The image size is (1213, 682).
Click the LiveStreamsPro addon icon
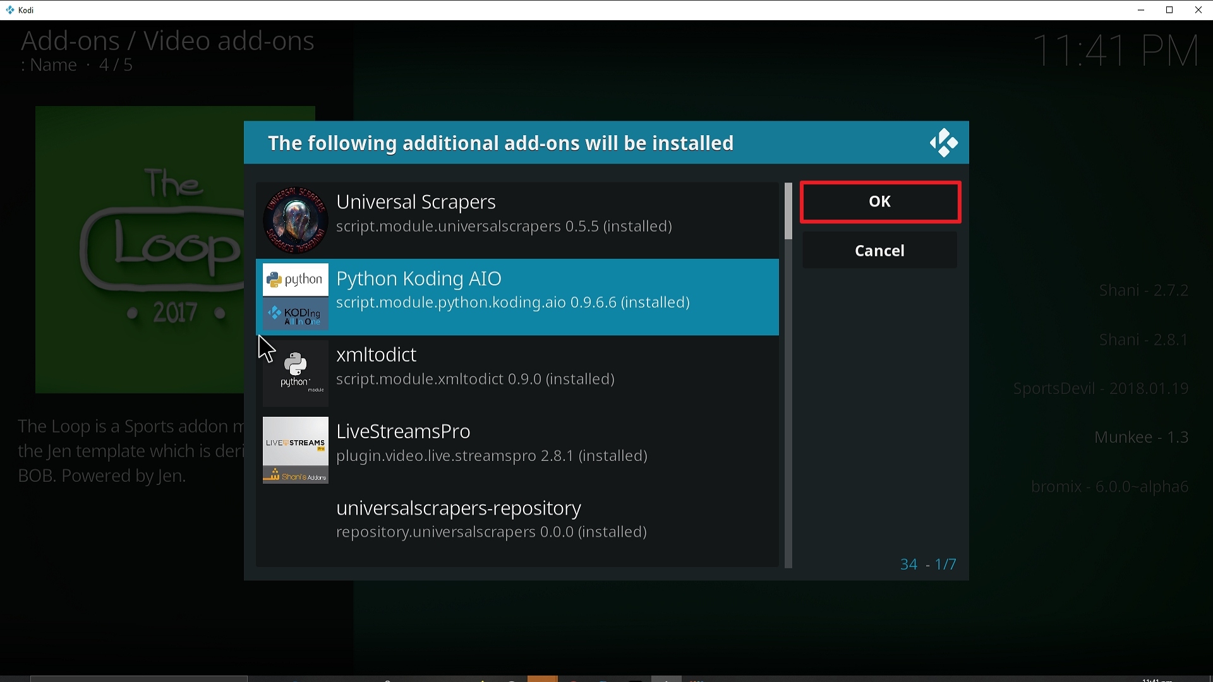click(295, 450)
